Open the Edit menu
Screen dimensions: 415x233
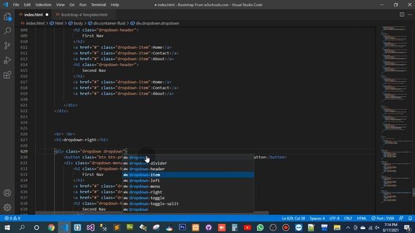27,5
